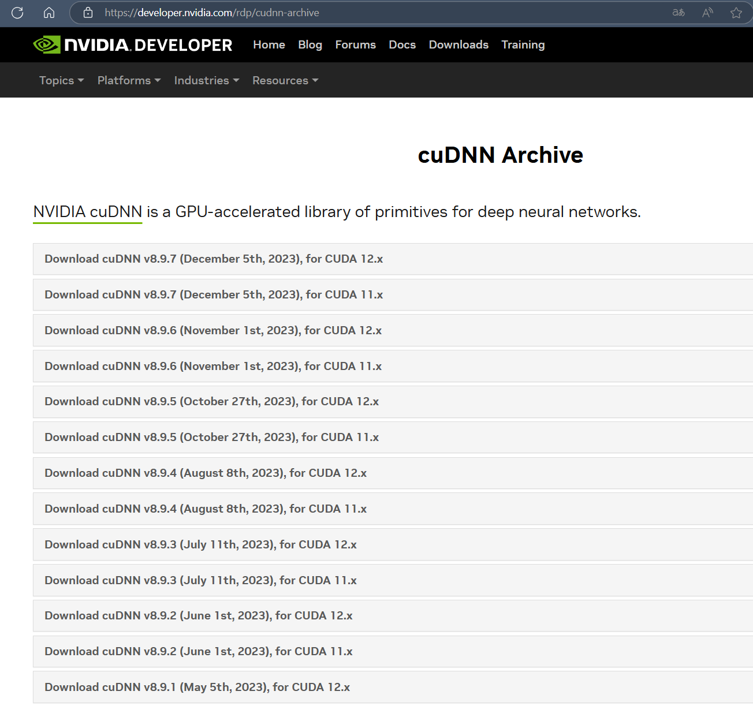
Task: Open the Home menu item
Action: point(269,44)
